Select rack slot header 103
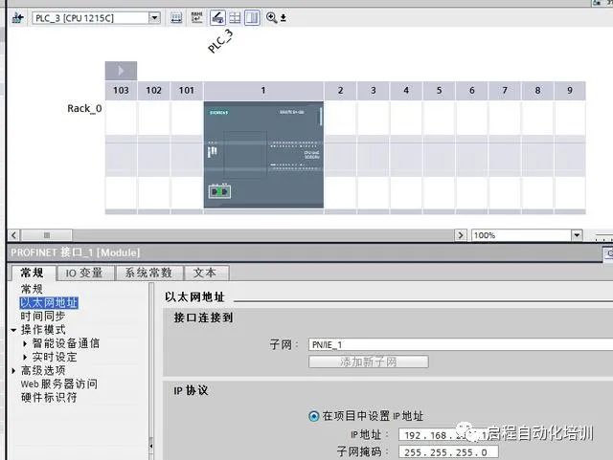 click(121, 91)
